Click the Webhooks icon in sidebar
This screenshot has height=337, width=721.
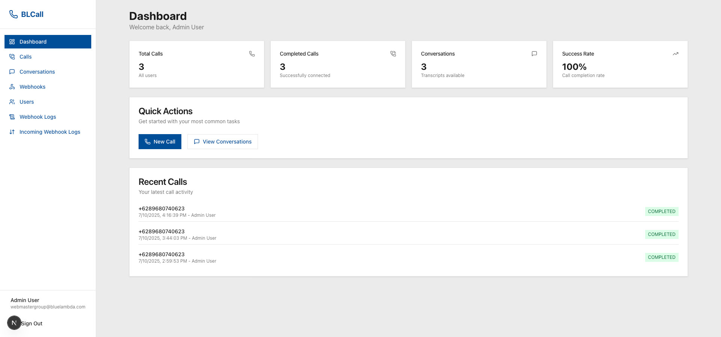coord(12,87)
